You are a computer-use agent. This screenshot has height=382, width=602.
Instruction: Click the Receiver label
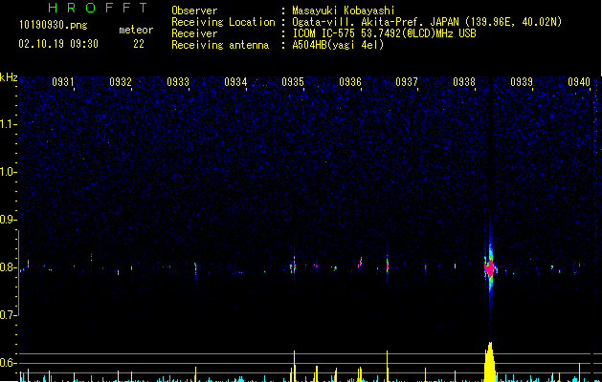(x=194, y=33)
